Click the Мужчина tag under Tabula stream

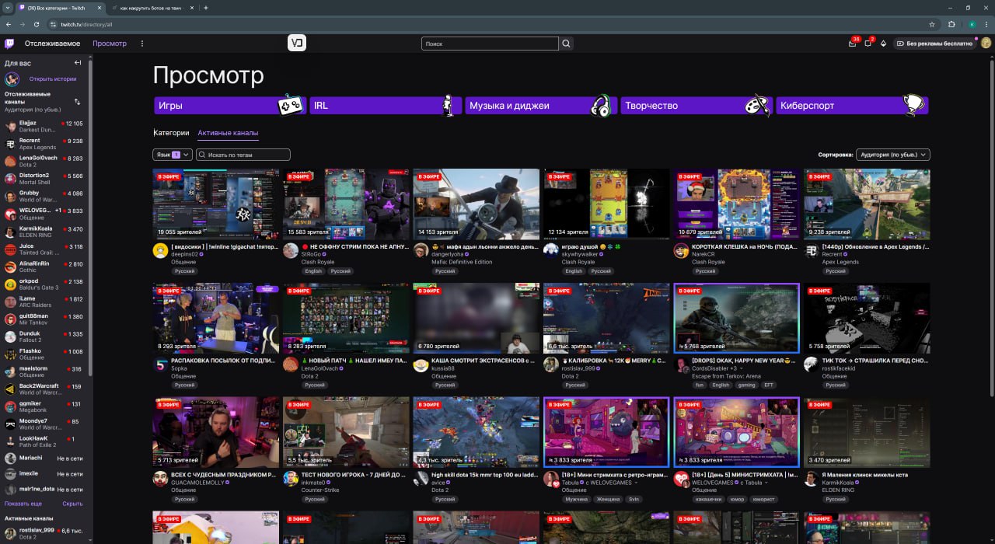point(577,499)
